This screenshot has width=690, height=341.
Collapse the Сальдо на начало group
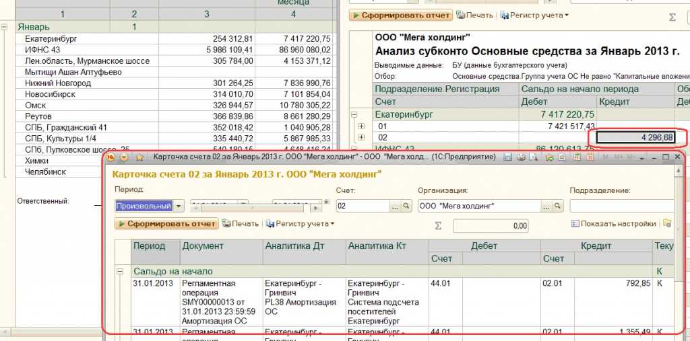tap(121, 271)
